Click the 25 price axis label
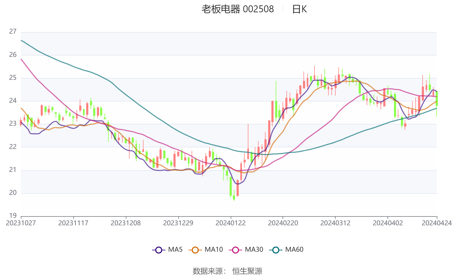Viewport: 455px width, 276px height. tap(13, 78)
